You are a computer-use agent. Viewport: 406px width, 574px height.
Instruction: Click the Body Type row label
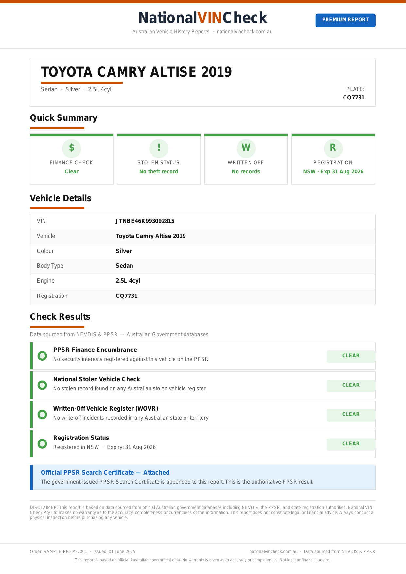pyautogui.click(x=50, y=266)
